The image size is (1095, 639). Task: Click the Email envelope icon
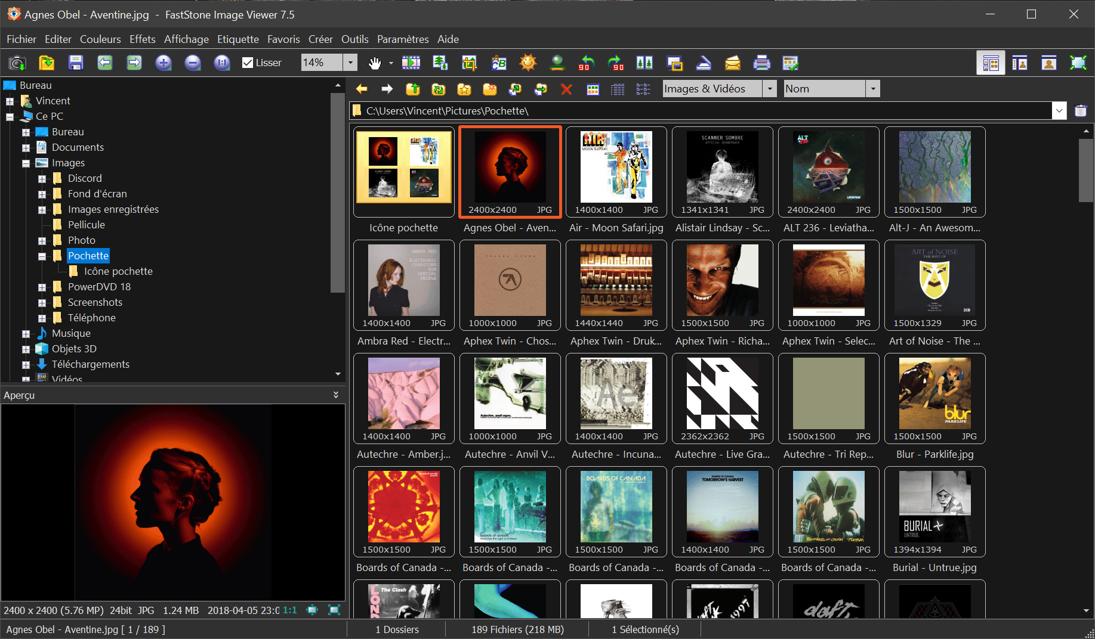pyautogui.click(x=733, y=63)
